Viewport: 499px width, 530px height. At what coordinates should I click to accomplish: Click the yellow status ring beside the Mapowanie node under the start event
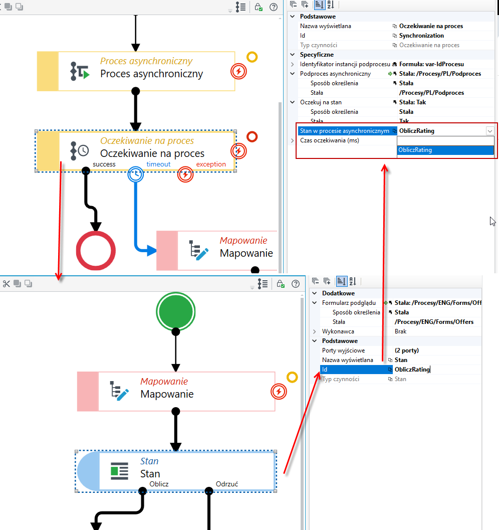coord(292,377)
